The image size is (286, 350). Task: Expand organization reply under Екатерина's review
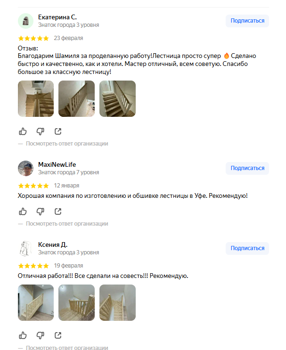point(67,144)
